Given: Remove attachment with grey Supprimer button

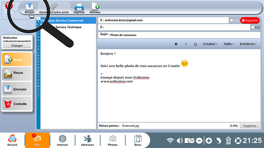Looking at the screenshot, I should click(249, 126).
